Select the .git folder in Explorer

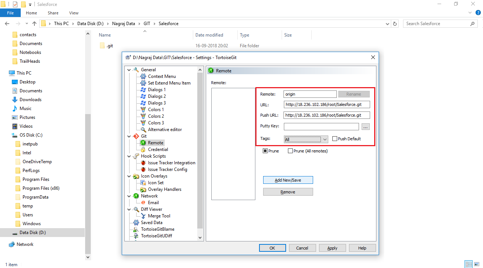pyautogui.click(x=110, y=46)
